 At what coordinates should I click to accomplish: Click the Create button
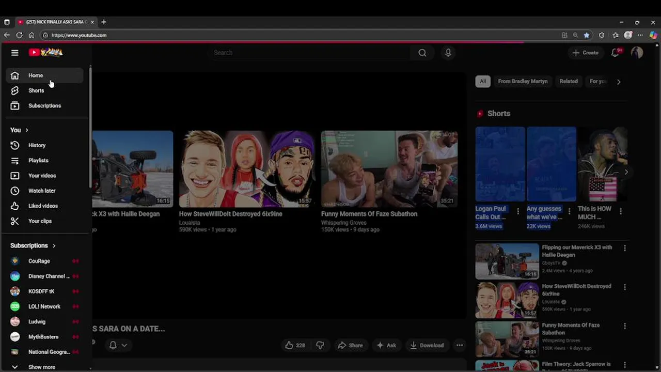tap(586, 53)
